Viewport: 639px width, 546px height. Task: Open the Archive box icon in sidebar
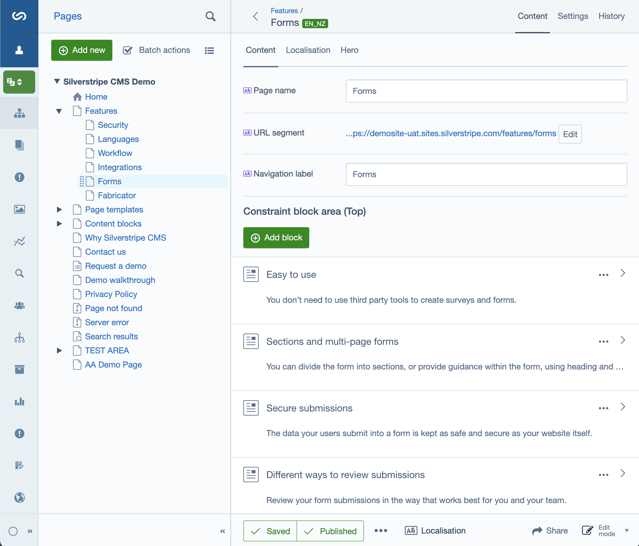coord(20,369)
